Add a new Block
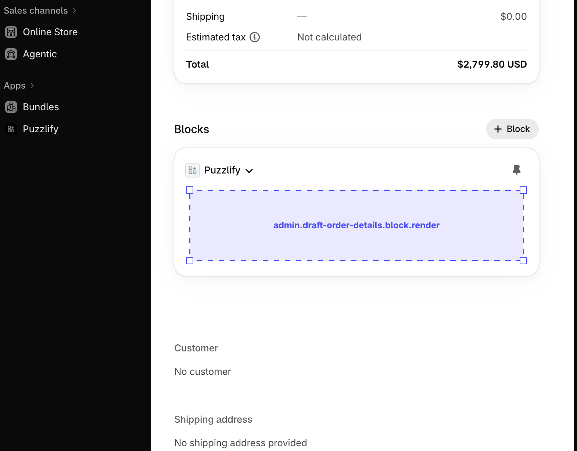577x451 pixels. pos(512,129)
